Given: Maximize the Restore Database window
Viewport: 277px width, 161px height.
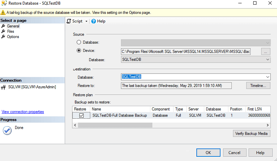Looking at the screenshot, I should point(255,3).
